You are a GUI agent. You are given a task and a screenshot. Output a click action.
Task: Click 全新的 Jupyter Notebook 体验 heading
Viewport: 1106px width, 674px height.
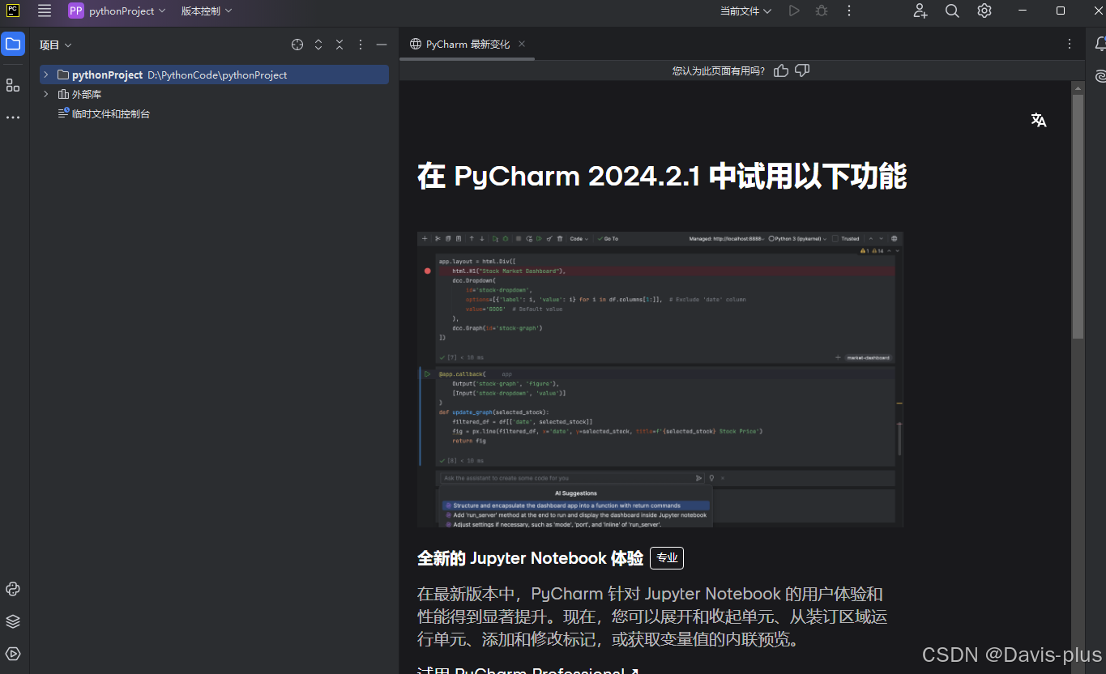click(530, 558)
